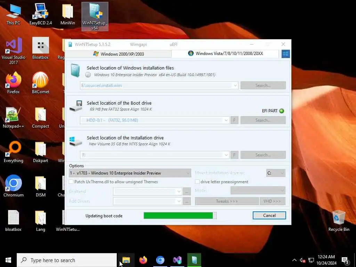Image resolution: width=356 pixels, height=267 pixels.
Task: Switch to Chromium in taskbar
Action: click(x=160, y=260)
